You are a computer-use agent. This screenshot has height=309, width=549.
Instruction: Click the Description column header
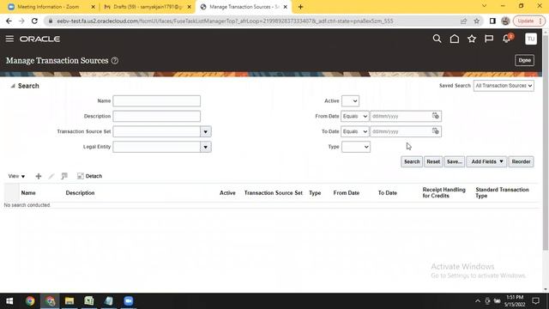80,192
